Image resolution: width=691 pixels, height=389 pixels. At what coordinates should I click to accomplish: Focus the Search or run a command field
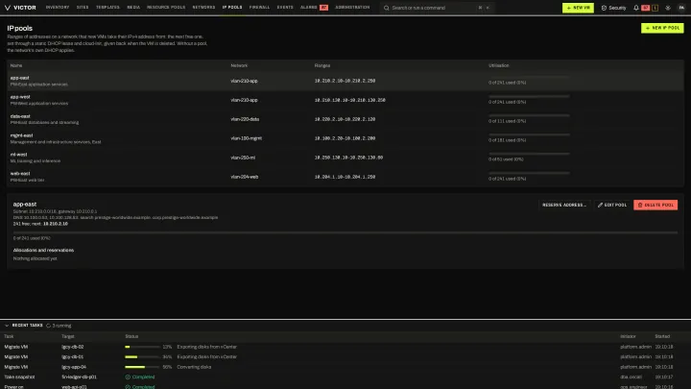437,8
